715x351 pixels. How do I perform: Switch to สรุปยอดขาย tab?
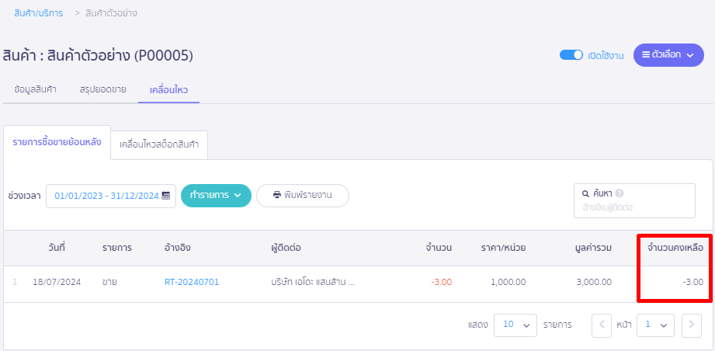tap(103, 89)
